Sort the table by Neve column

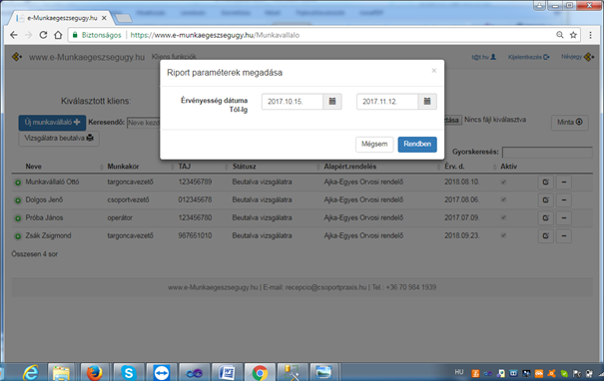(x=34, y=167)
